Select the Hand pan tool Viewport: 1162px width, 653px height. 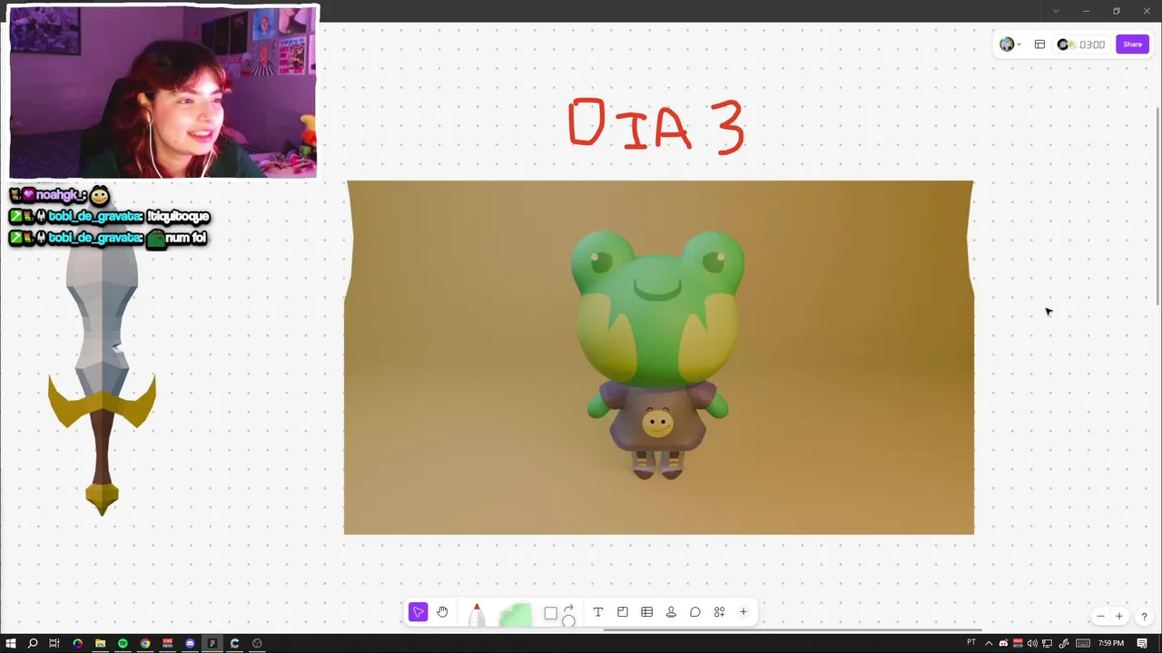pos(442,612)
